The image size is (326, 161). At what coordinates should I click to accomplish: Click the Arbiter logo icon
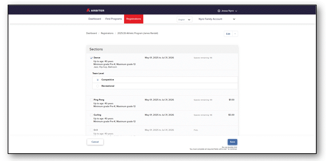(x=88, y=10)
